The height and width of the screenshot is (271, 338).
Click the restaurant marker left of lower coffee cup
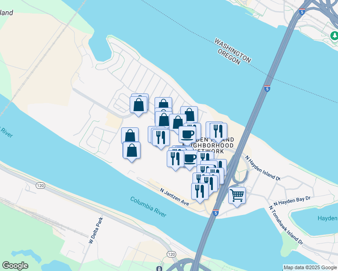tap(175, 159)
